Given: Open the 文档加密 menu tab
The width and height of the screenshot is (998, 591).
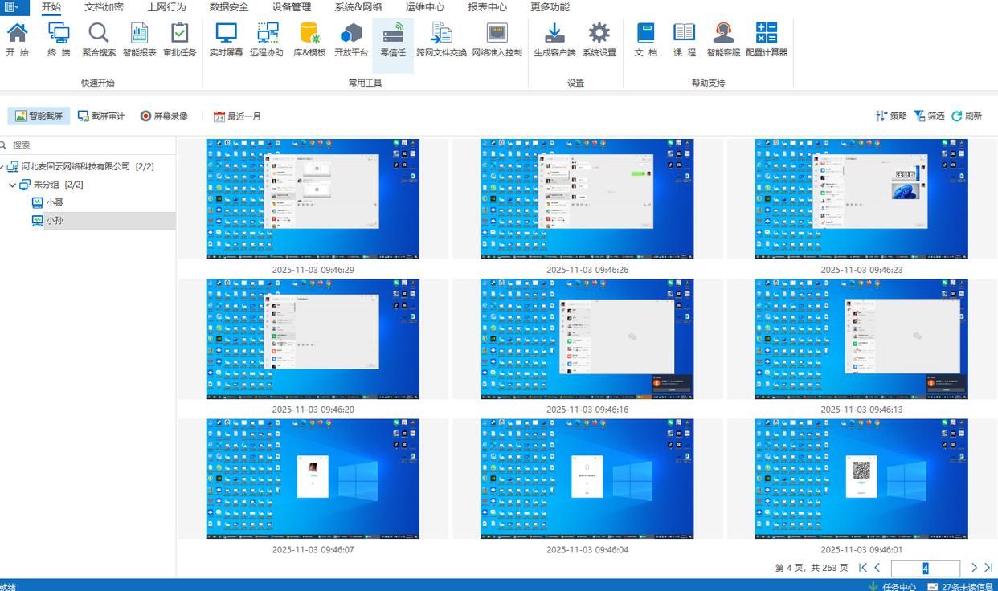Looking at the screenshot, I should pos(104,7).
